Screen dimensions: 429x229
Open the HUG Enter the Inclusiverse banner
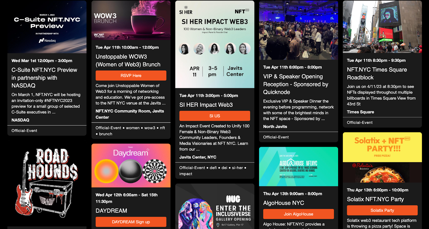tap(215, 206)
